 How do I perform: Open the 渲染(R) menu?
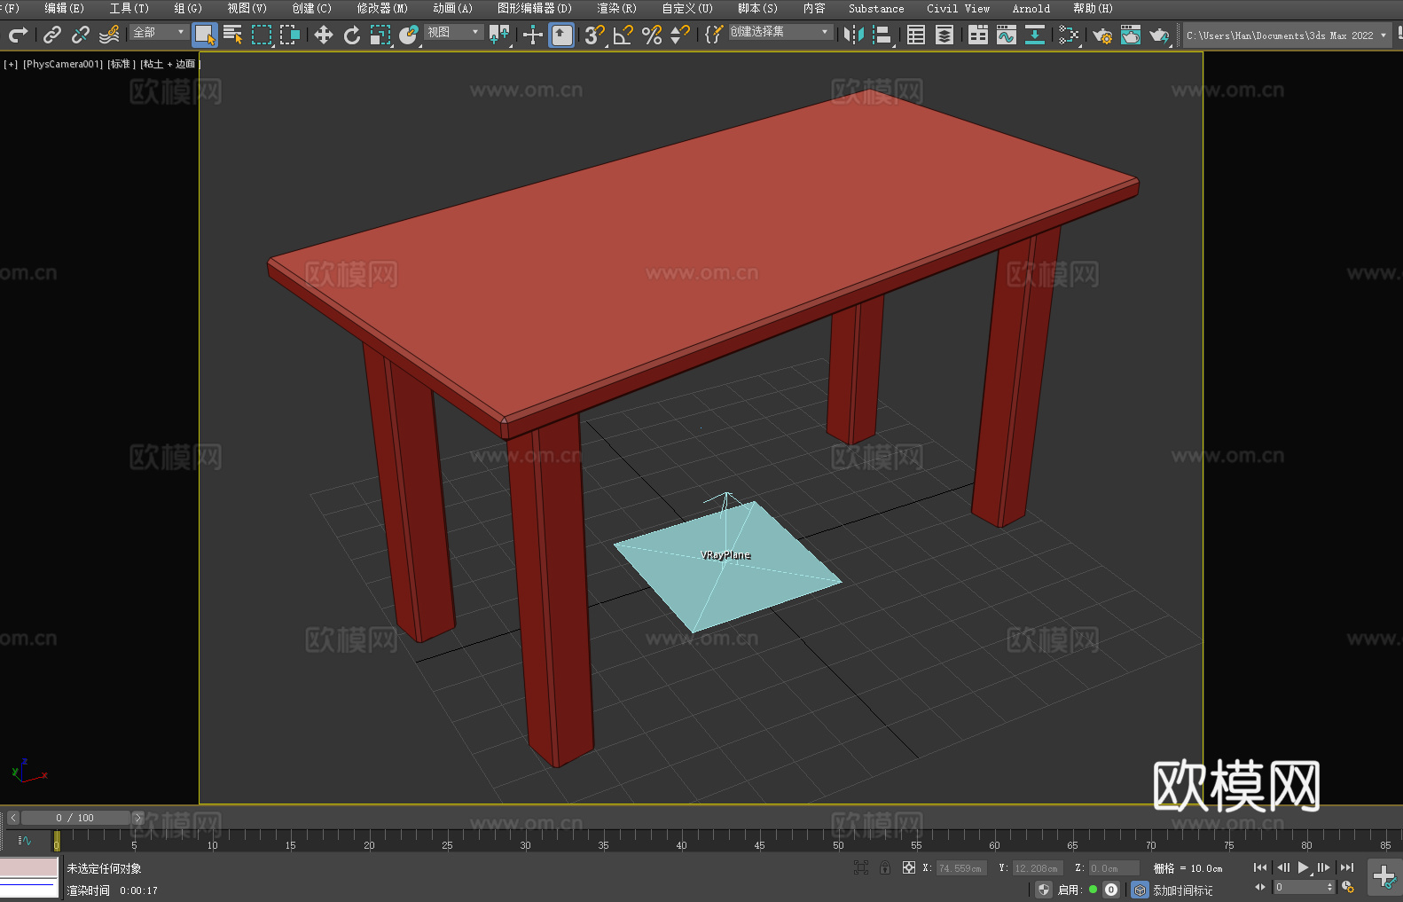point(616,8)
